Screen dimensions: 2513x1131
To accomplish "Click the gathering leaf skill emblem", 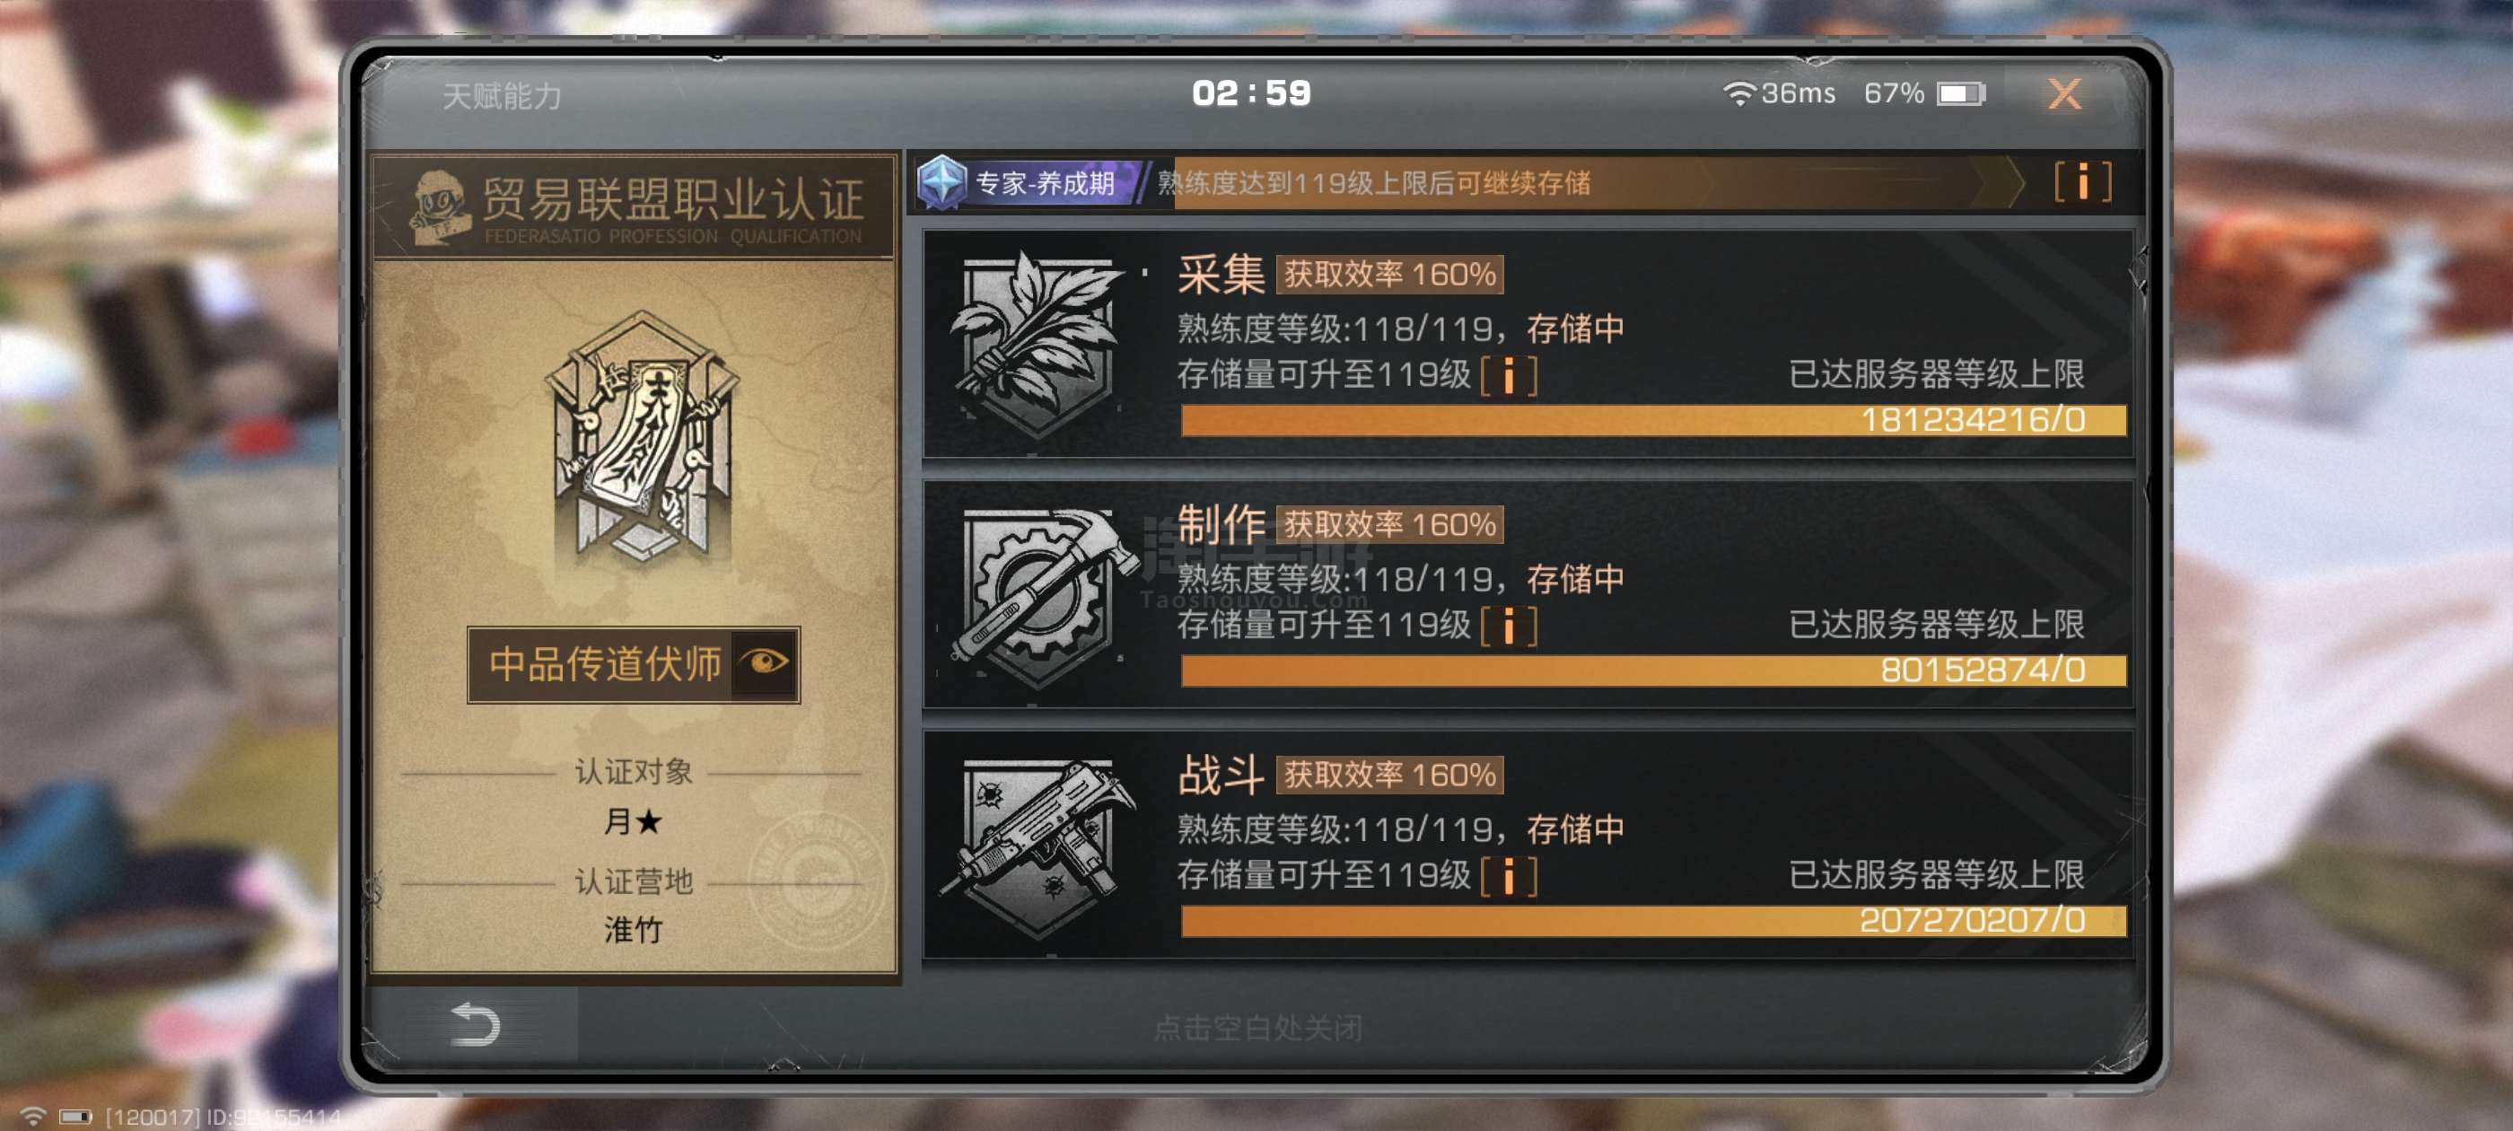I will point(1036,342).
